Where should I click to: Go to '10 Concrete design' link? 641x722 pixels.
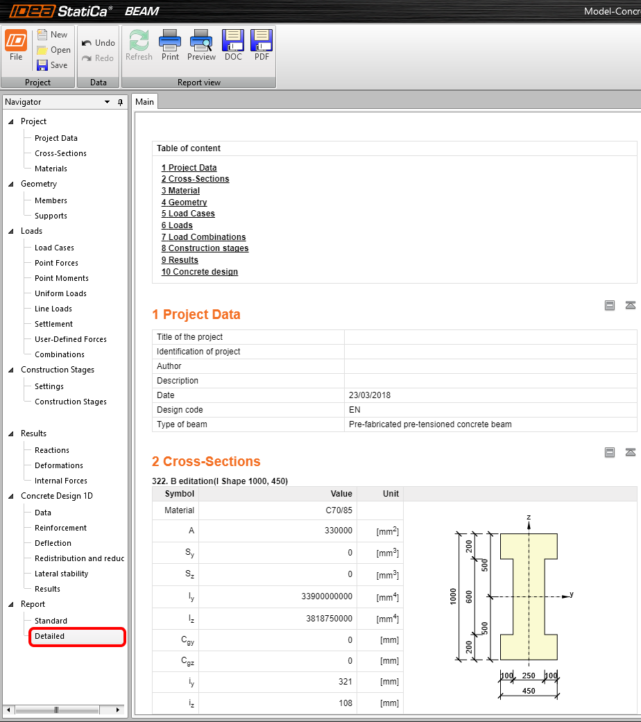(200, 272)
